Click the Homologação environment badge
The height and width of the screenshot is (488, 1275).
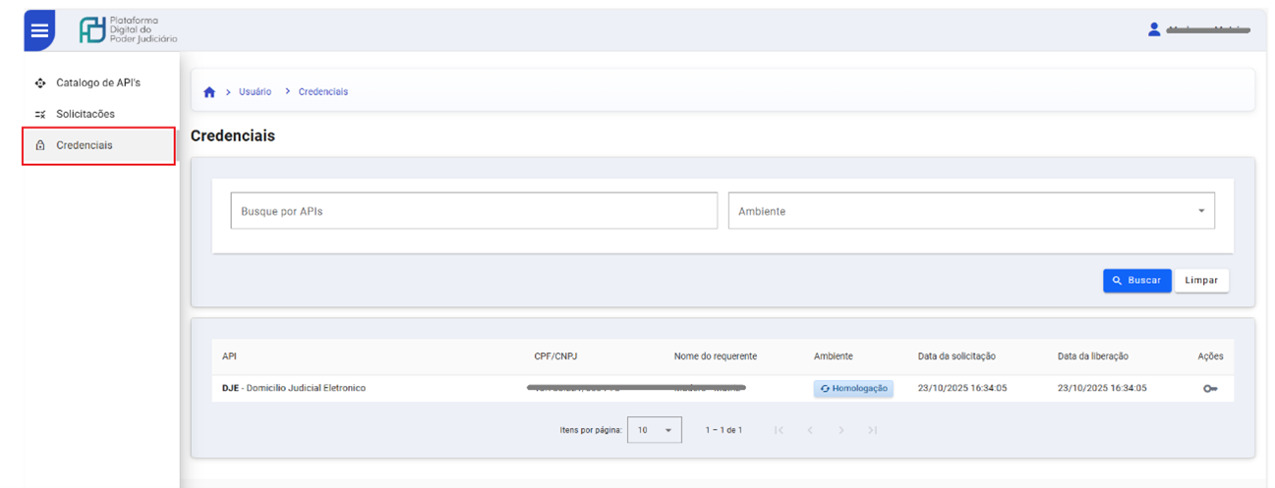click(853, 389)
